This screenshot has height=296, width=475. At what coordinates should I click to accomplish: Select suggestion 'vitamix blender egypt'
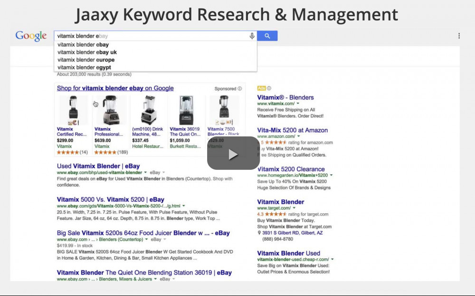pyautogui.click(x=84, y=68)
